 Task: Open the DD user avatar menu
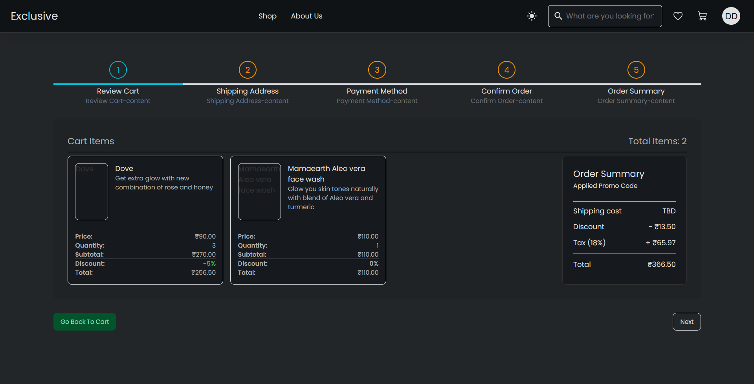coord(731,16)
